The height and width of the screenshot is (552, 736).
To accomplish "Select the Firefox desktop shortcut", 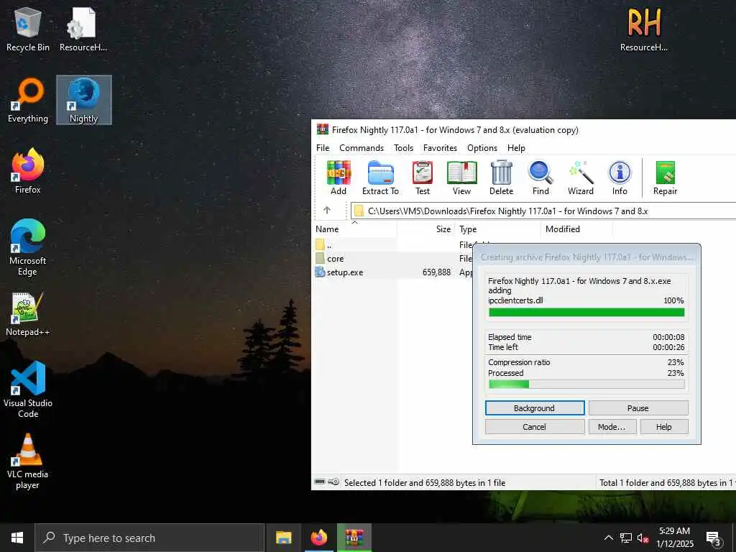I will point(28,171).
